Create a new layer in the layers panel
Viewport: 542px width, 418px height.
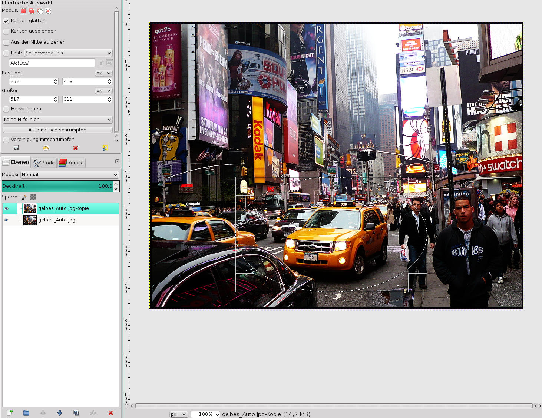[x=10, y=413]
